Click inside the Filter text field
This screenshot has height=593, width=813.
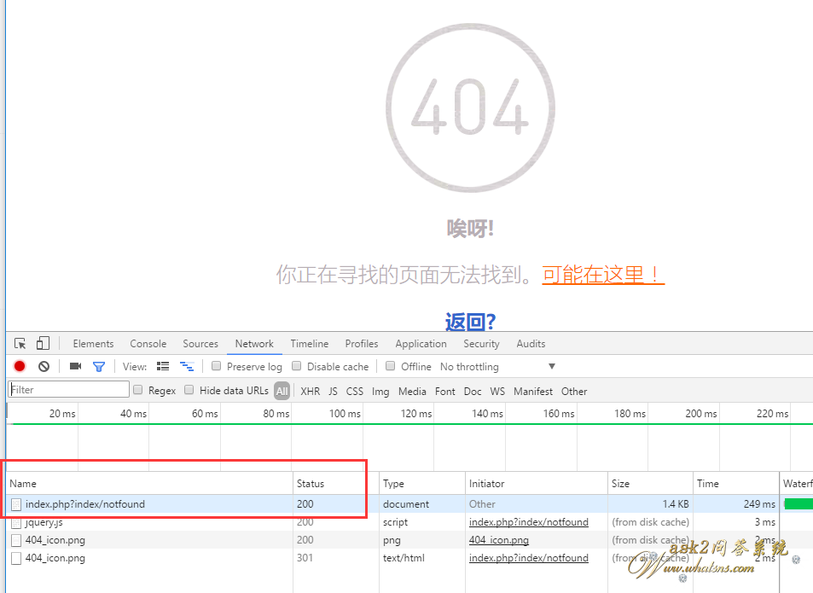click(69, 390)
